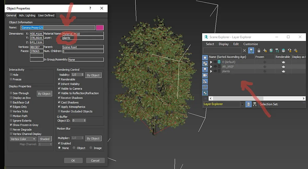Click the lock cell edit icon
The height and width of the screenshot is (169, 308).
click(x=259, y=51)
